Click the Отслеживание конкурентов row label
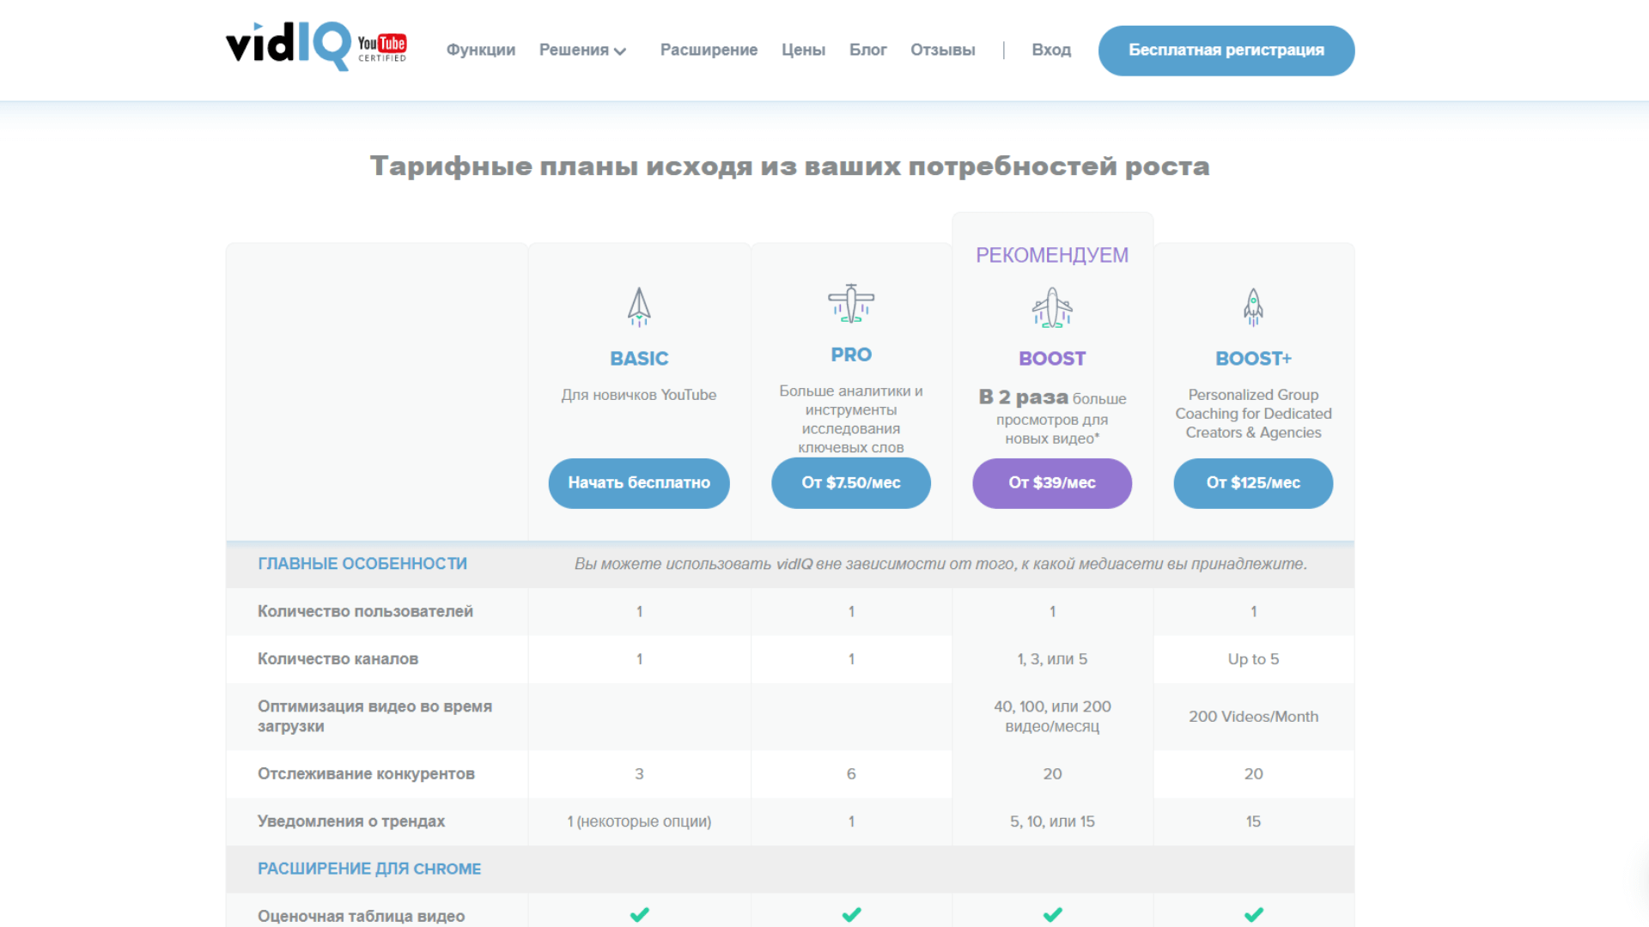Viewport: 1649px width, 927px height. coord(366,773)
